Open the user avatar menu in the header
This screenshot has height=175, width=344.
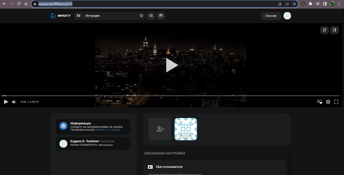click(x=287, y=16)
